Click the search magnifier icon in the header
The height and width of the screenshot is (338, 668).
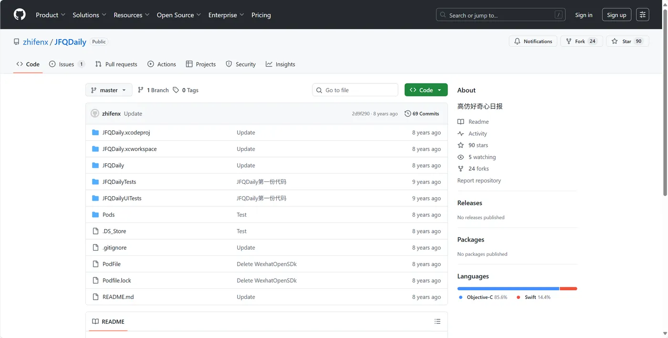tap(443, 15)
